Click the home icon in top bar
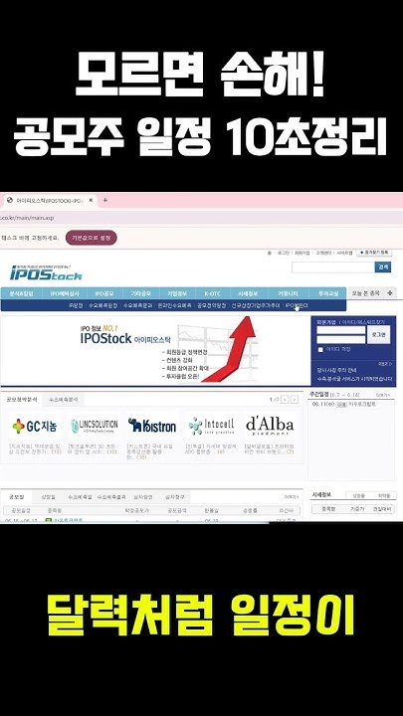403x716 pixels. pos(269,253)
